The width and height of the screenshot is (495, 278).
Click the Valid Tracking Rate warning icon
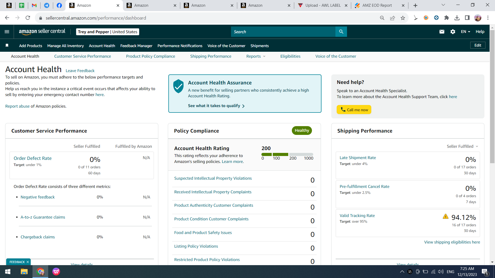pos(445,216)
